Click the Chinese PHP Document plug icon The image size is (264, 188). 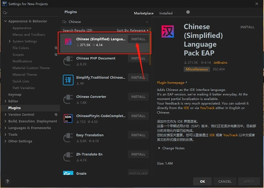click(x=68, y=61)
